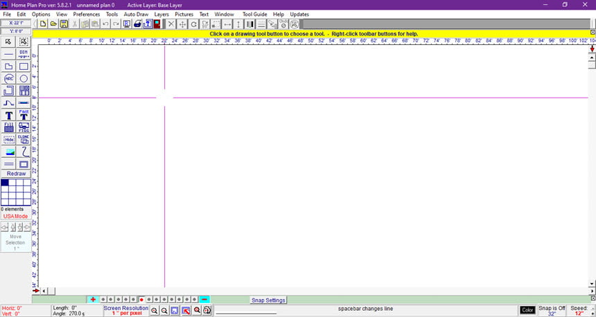596x317 pixels.
Task: Click the vertical flip arrows icon
Action: click(x=238, y=24)
